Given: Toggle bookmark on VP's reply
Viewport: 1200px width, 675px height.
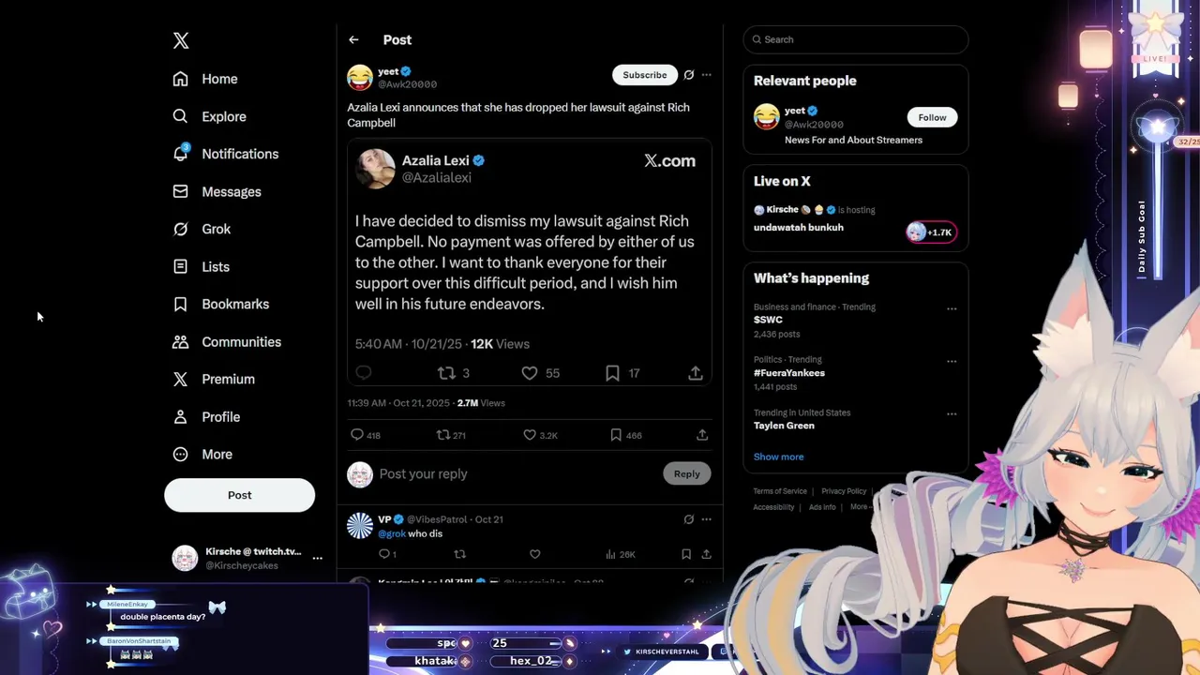Looking at the screenshot, I should tap(686, 554).
